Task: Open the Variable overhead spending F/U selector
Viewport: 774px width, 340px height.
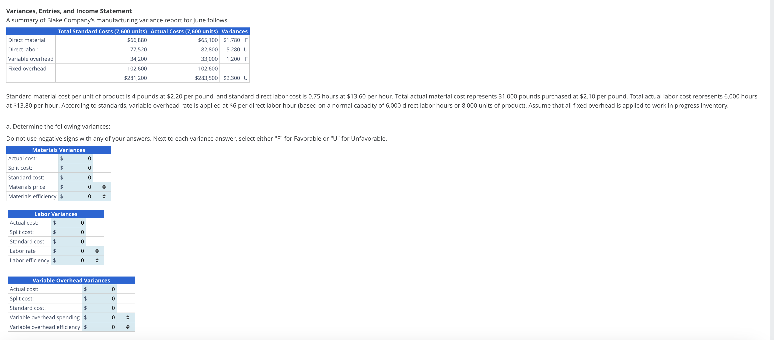Action: (x=127, y=317)
